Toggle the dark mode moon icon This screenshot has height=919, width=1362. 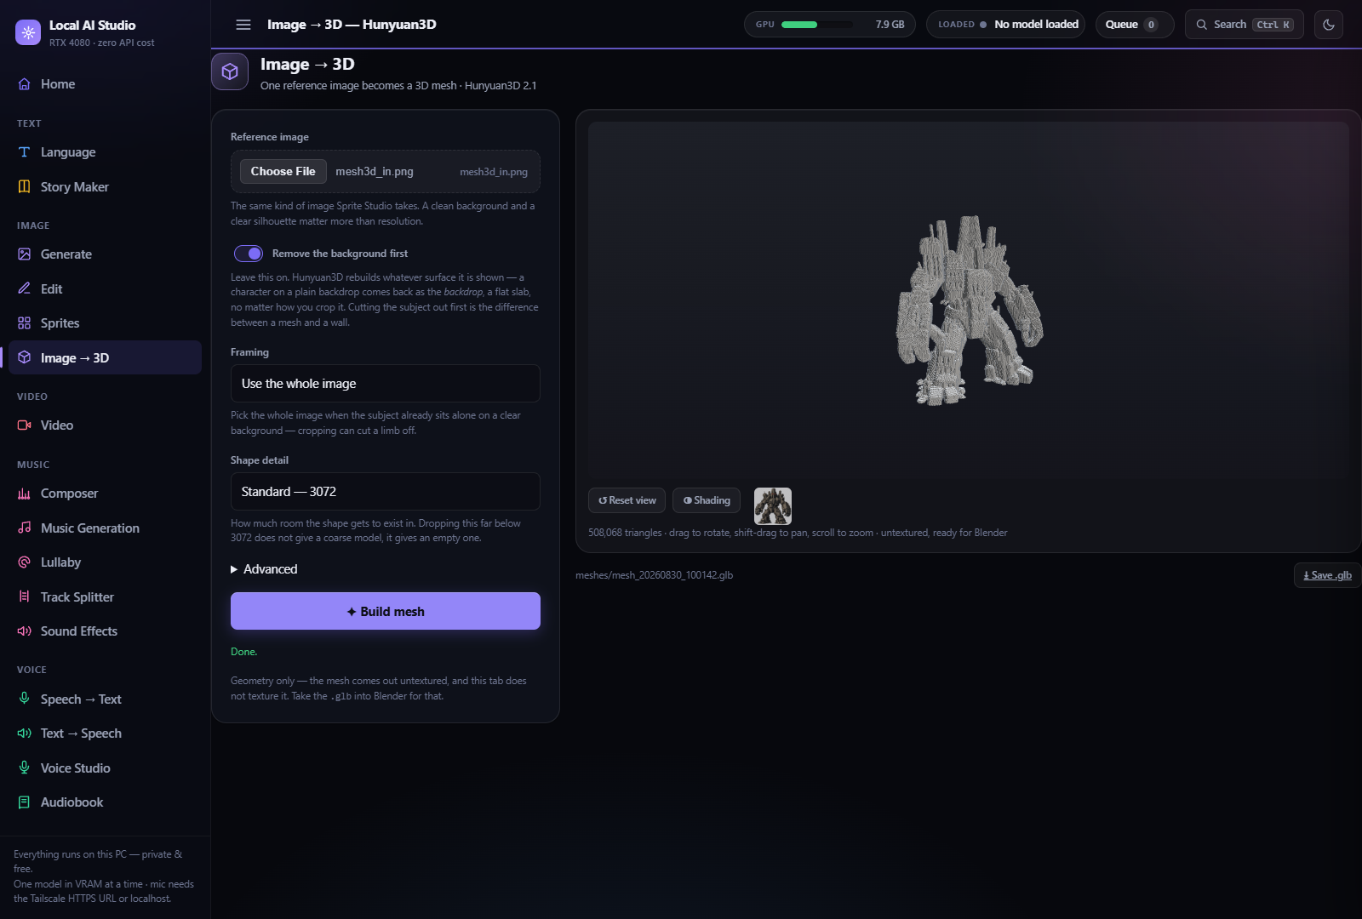pos(1329,25)
